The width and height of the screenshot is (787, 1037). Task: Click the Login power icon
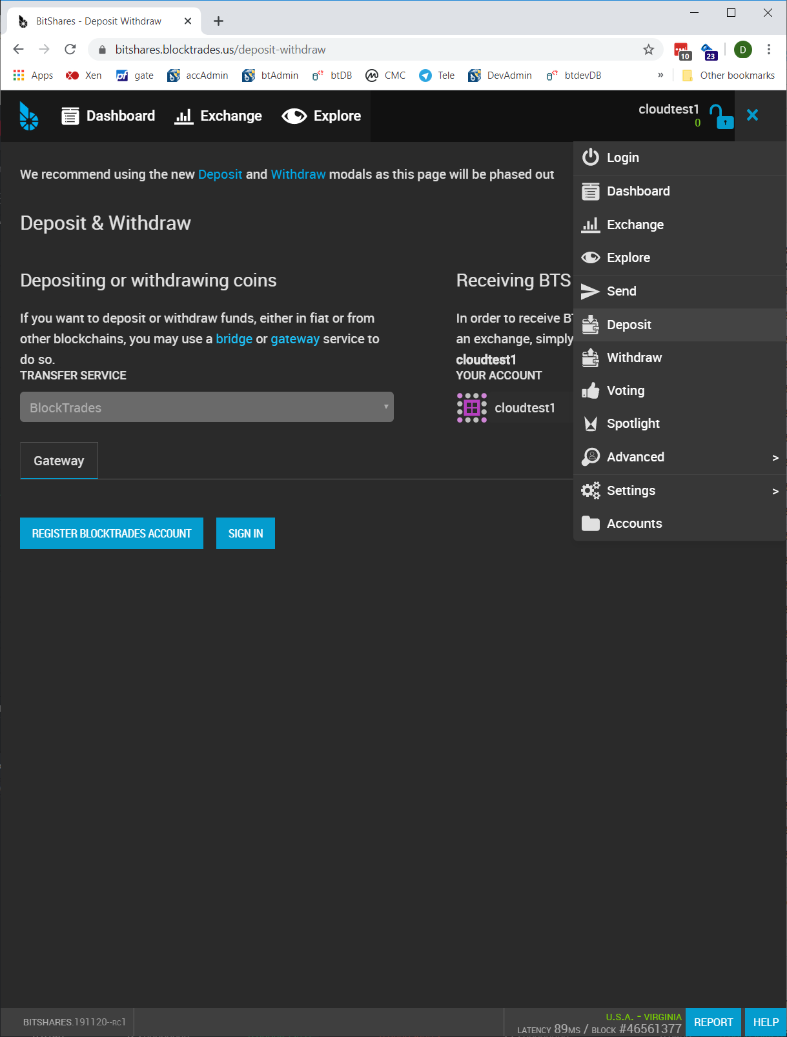tap(591, 157)
